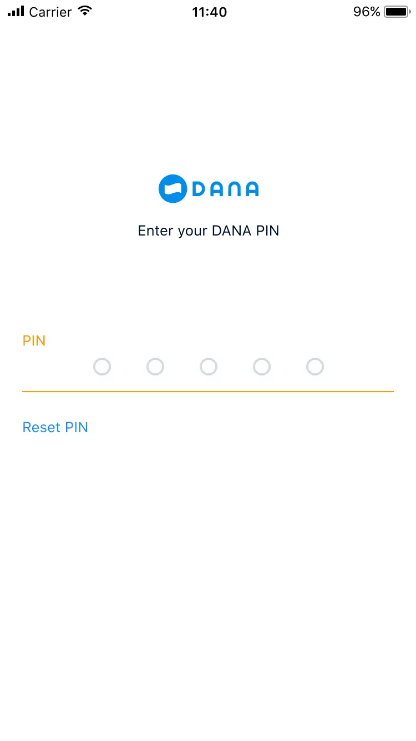The height and width of the screenshot is (741, 416).
Task: Open the Reset PIN link
Action: click(55, 427)
